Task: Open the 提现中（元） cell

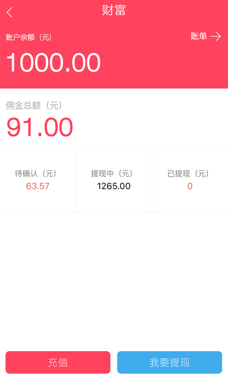Action: click(x=114, y=180)
